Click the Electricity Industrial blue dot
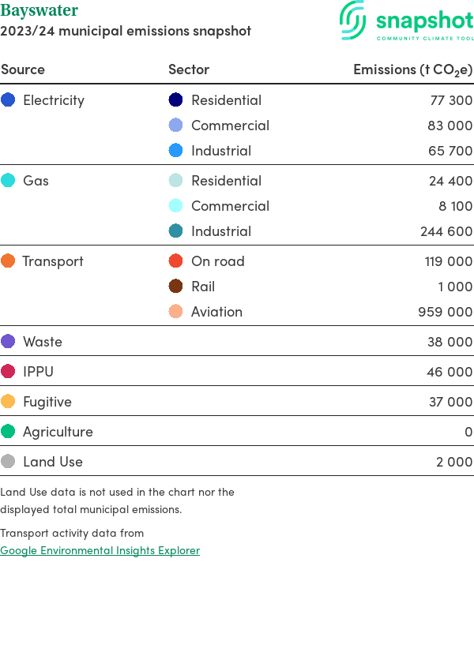This screenshot has width=474, height=671. tap(176, 151)
